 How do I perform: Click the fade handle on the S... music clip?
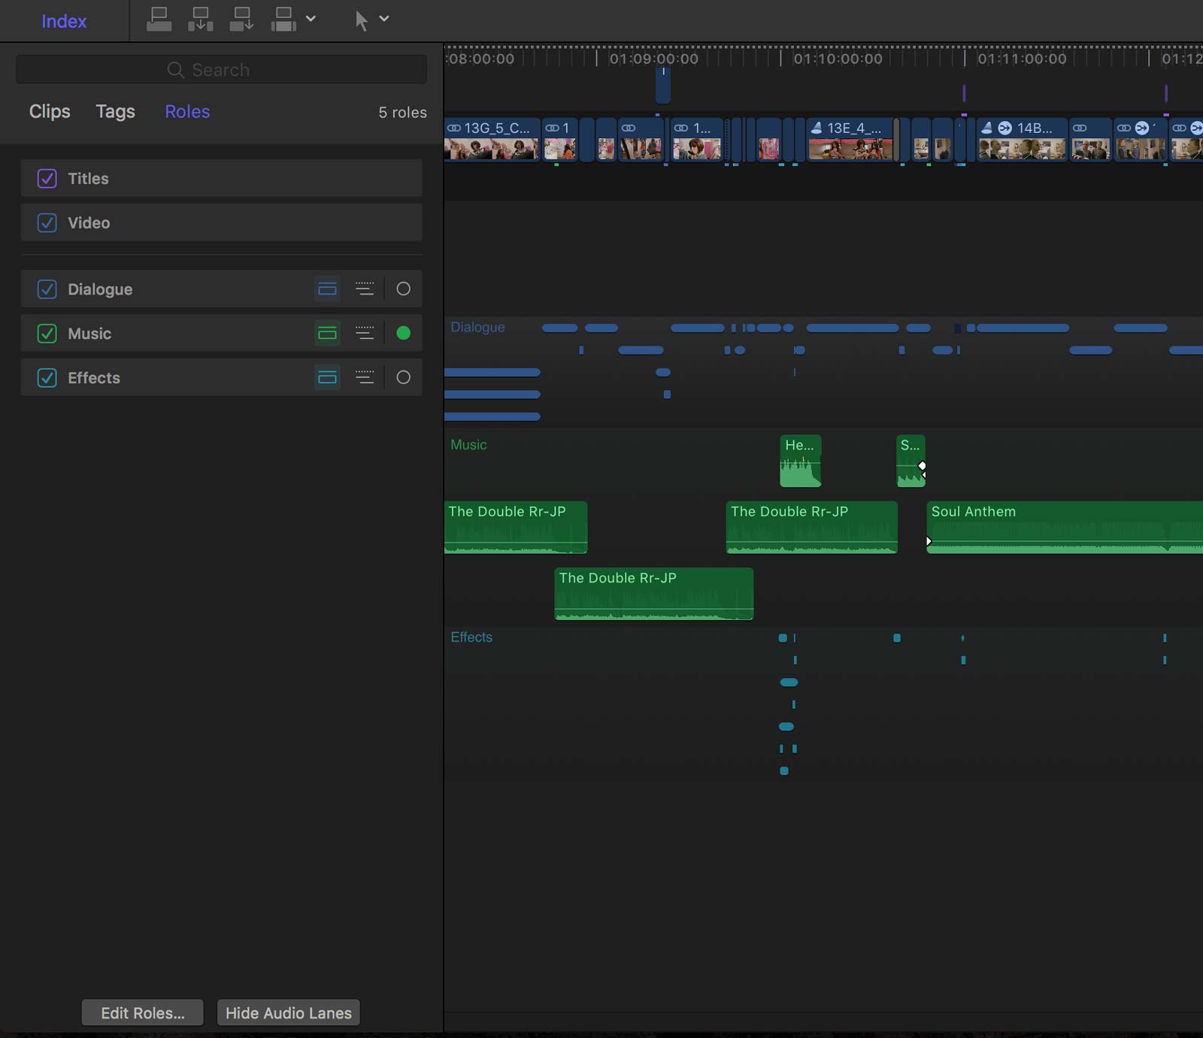[922, 466]
